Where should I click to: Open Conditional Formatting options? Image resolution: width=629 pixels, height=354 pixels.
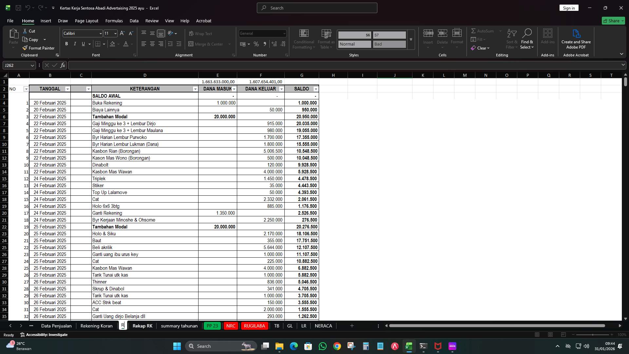point(304,39)
